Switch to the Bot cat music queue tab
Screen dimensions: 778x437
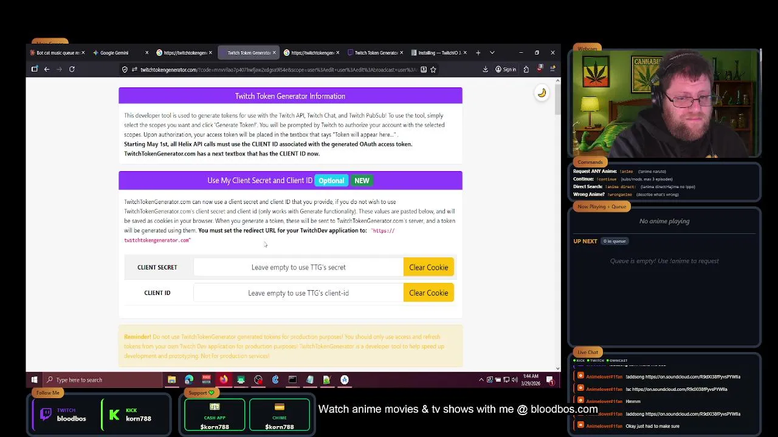coord(58,53)
